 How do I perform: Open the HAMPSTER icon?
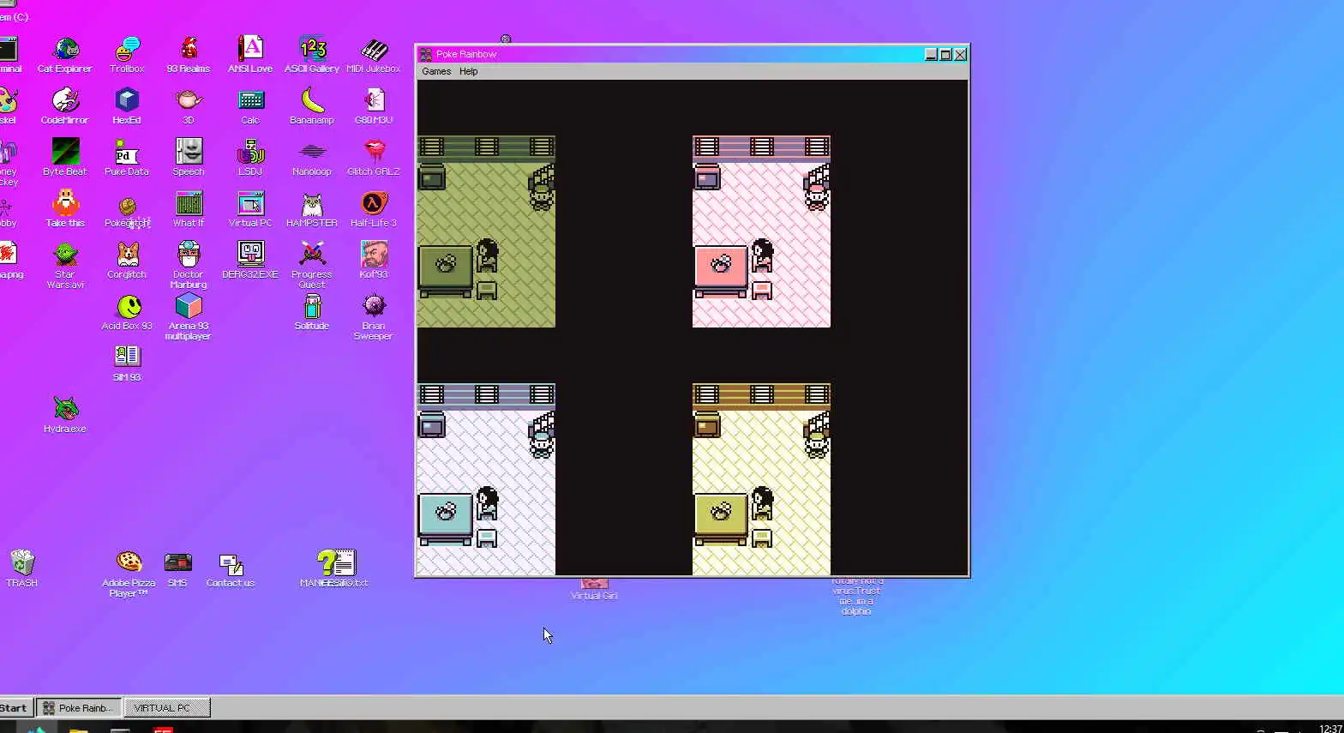tap(312, 209)
